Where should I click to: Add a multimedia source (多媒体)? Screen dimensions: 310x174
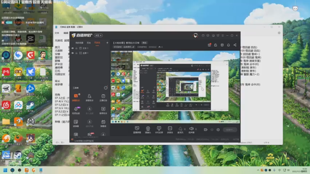click(x=170, y=130)
